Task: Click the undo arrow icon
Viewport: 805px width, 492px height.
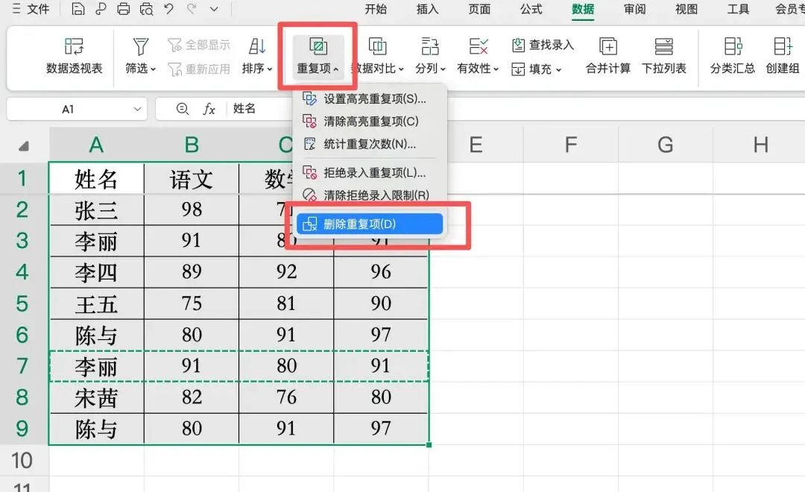Action: (x=168, y=9)
